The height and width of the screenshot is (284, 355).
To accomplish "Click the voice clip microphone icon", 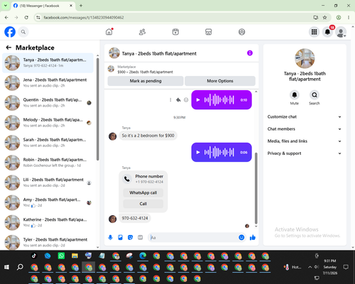I will coord(110,237).
